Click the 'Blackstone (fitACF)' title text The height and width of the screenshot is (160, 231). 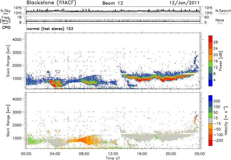[x=51, y=3]
